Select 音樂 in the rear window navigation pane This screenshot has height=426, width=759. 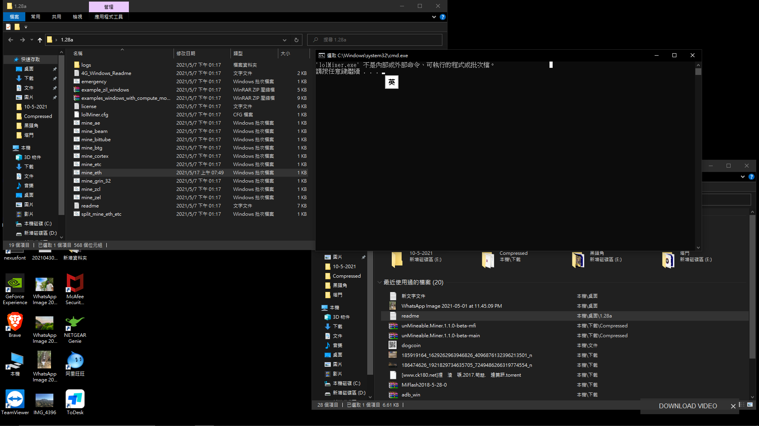coord(337,346)
